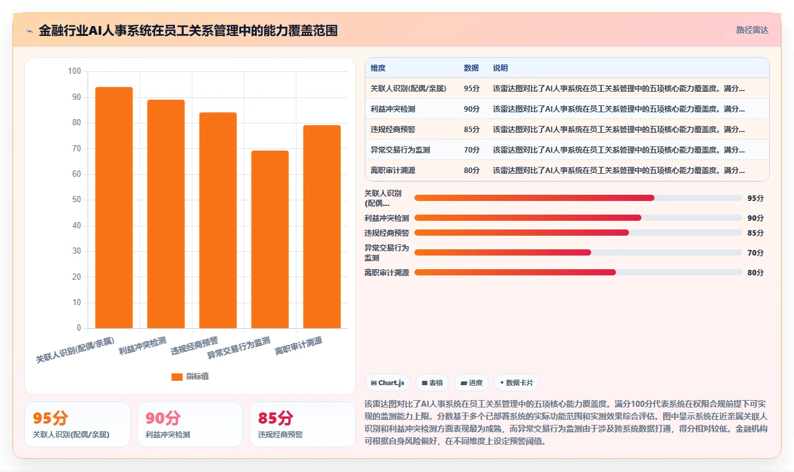This screenshot has width=794, height=472.
Task: Click the dashboard title text
Action: pyautogui.click(x=188, y=30)
